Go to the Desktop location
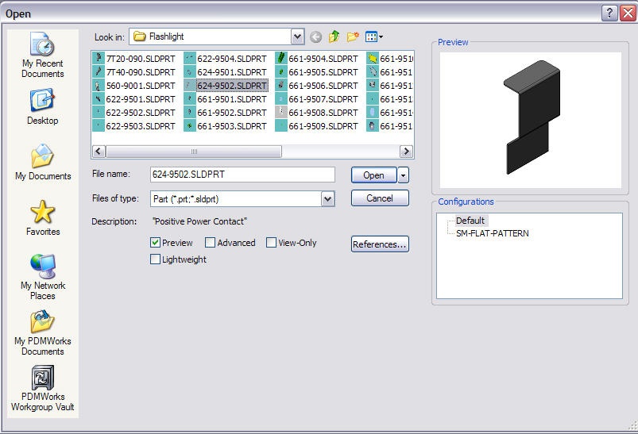Image resolution: width=638 pixels, height=434 pixels. [x=43, y=106]
